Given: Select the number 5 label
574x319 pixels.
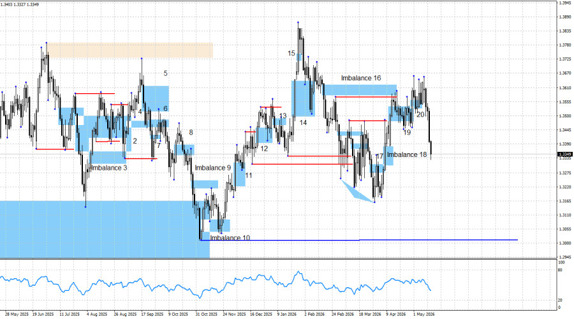Looking at the screenshot, I should click(x=165, y=73).
